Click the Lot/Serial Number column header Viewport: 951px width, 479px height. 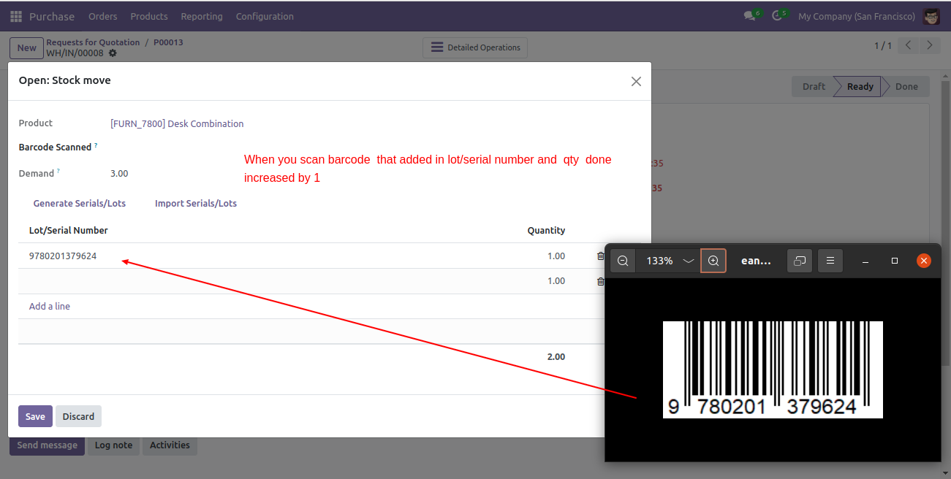[69, 230]
